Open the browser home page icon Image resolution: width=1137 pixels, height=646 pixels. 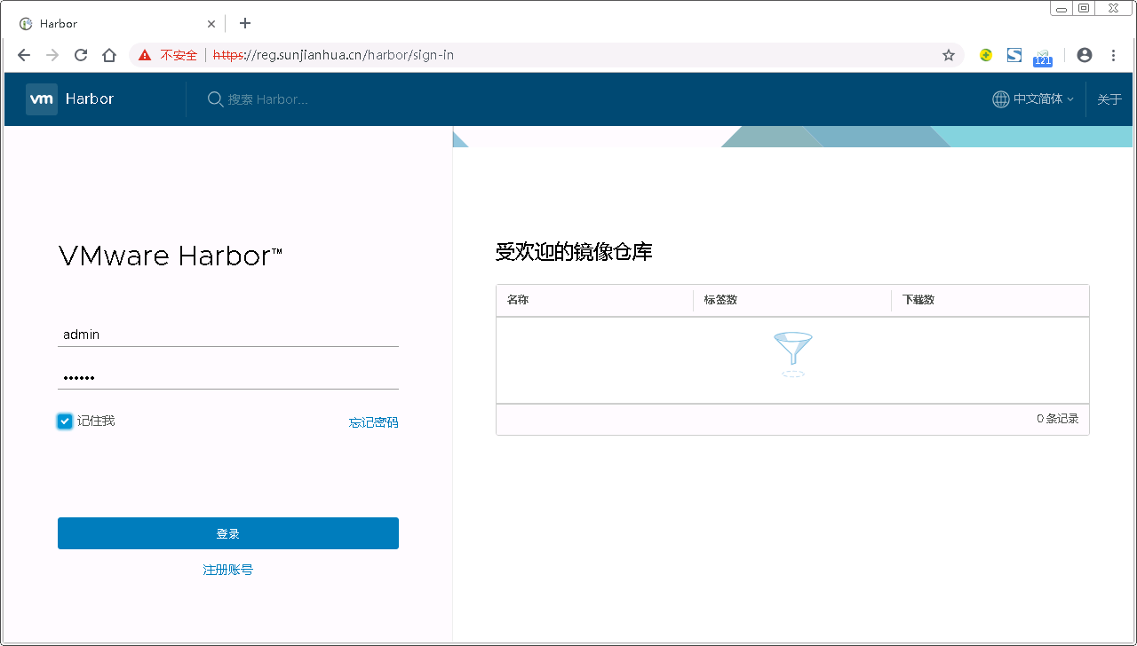[109, 55]
